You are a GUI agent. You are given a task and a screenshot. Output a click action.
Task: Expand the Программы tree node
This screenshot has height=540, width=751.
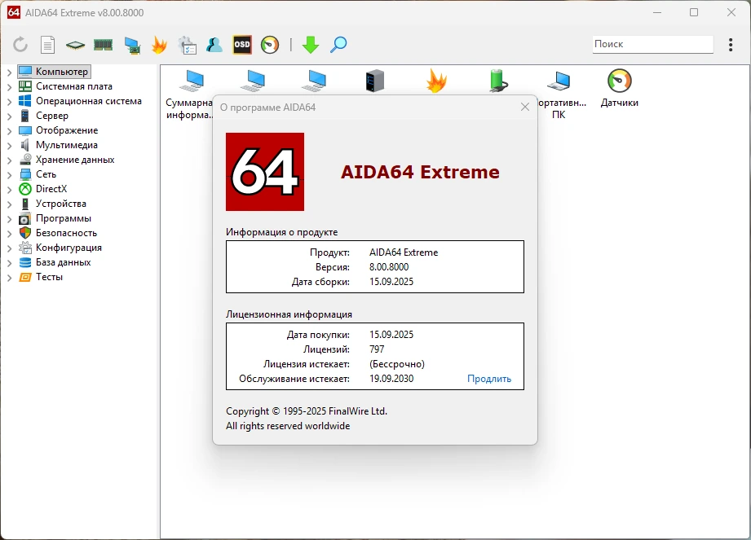pos(9,219)
